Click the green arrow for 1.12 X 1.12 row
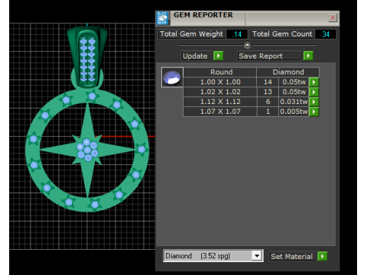Image resolution: width=367 pixels, height=275 pixels. [x=314, y=102]
